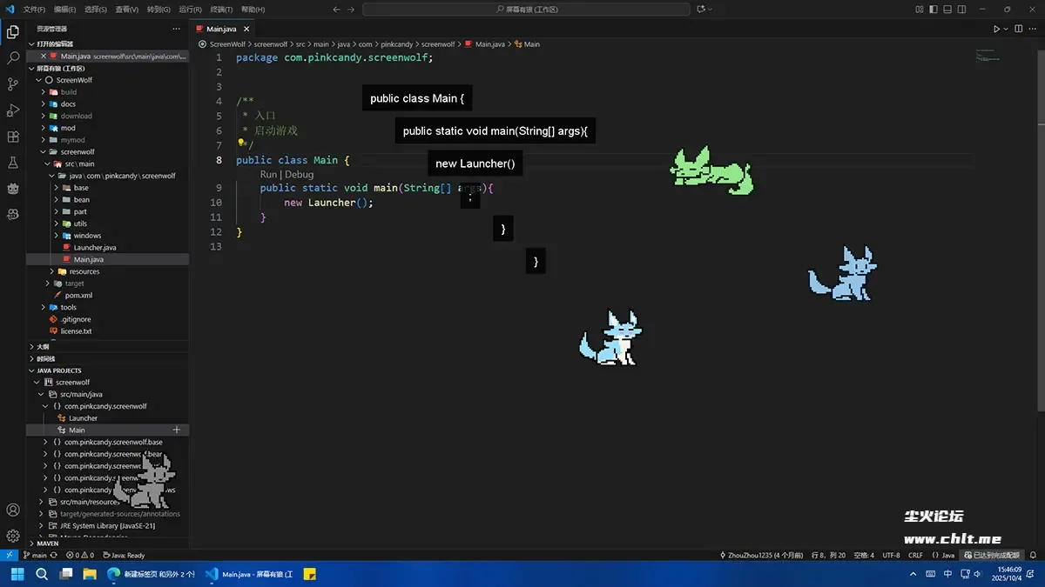Click the command center search box
1045x587 pixels.
click(x=526, y=10)
